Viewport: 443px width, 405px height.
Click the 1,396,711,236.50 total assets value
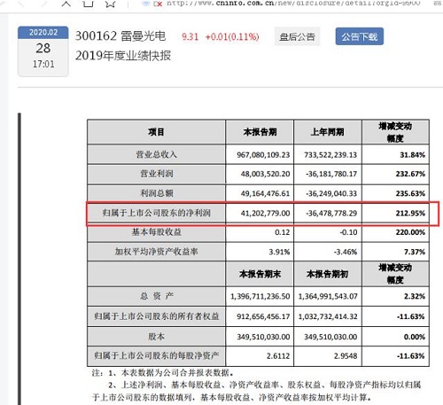pyautogui.click(x=260, y=296)
